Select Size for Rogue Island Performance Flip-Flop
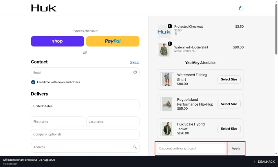The image size is (278, 167). point(229,104)
